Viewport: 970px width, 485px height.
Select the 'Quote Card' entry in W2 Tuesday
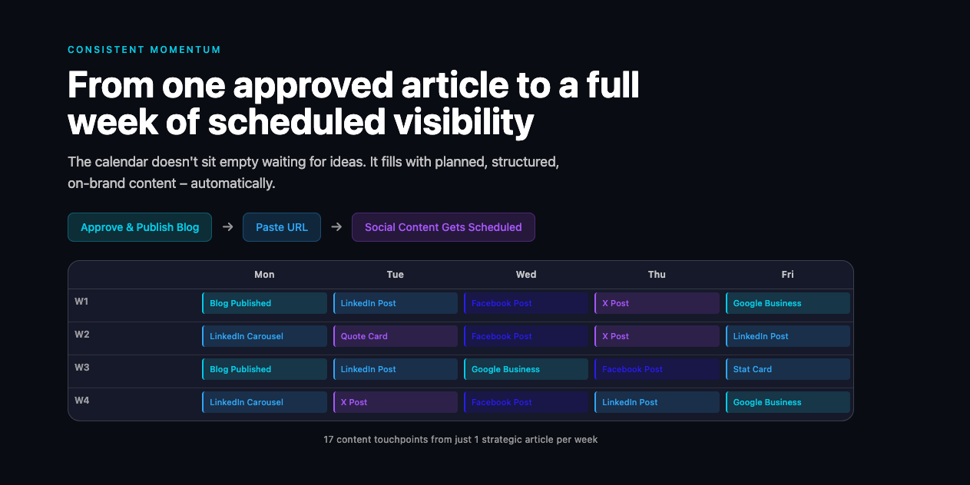click(x=395, y=335)
